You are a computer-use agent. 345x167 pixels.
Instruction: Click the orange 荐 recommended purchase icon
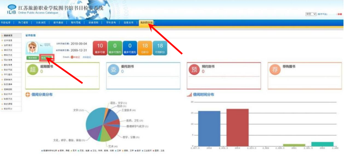click(x=275, y=70)
